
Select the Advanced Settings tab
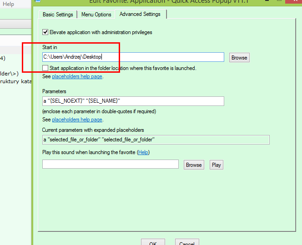(140, 14)
